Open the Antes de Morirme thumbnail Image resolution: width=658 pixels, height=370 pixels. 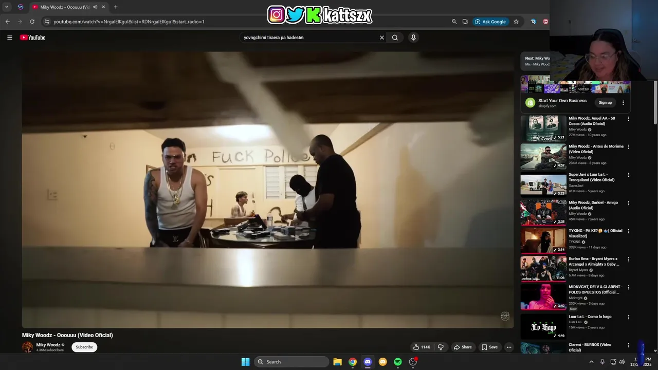click(543, 156)
